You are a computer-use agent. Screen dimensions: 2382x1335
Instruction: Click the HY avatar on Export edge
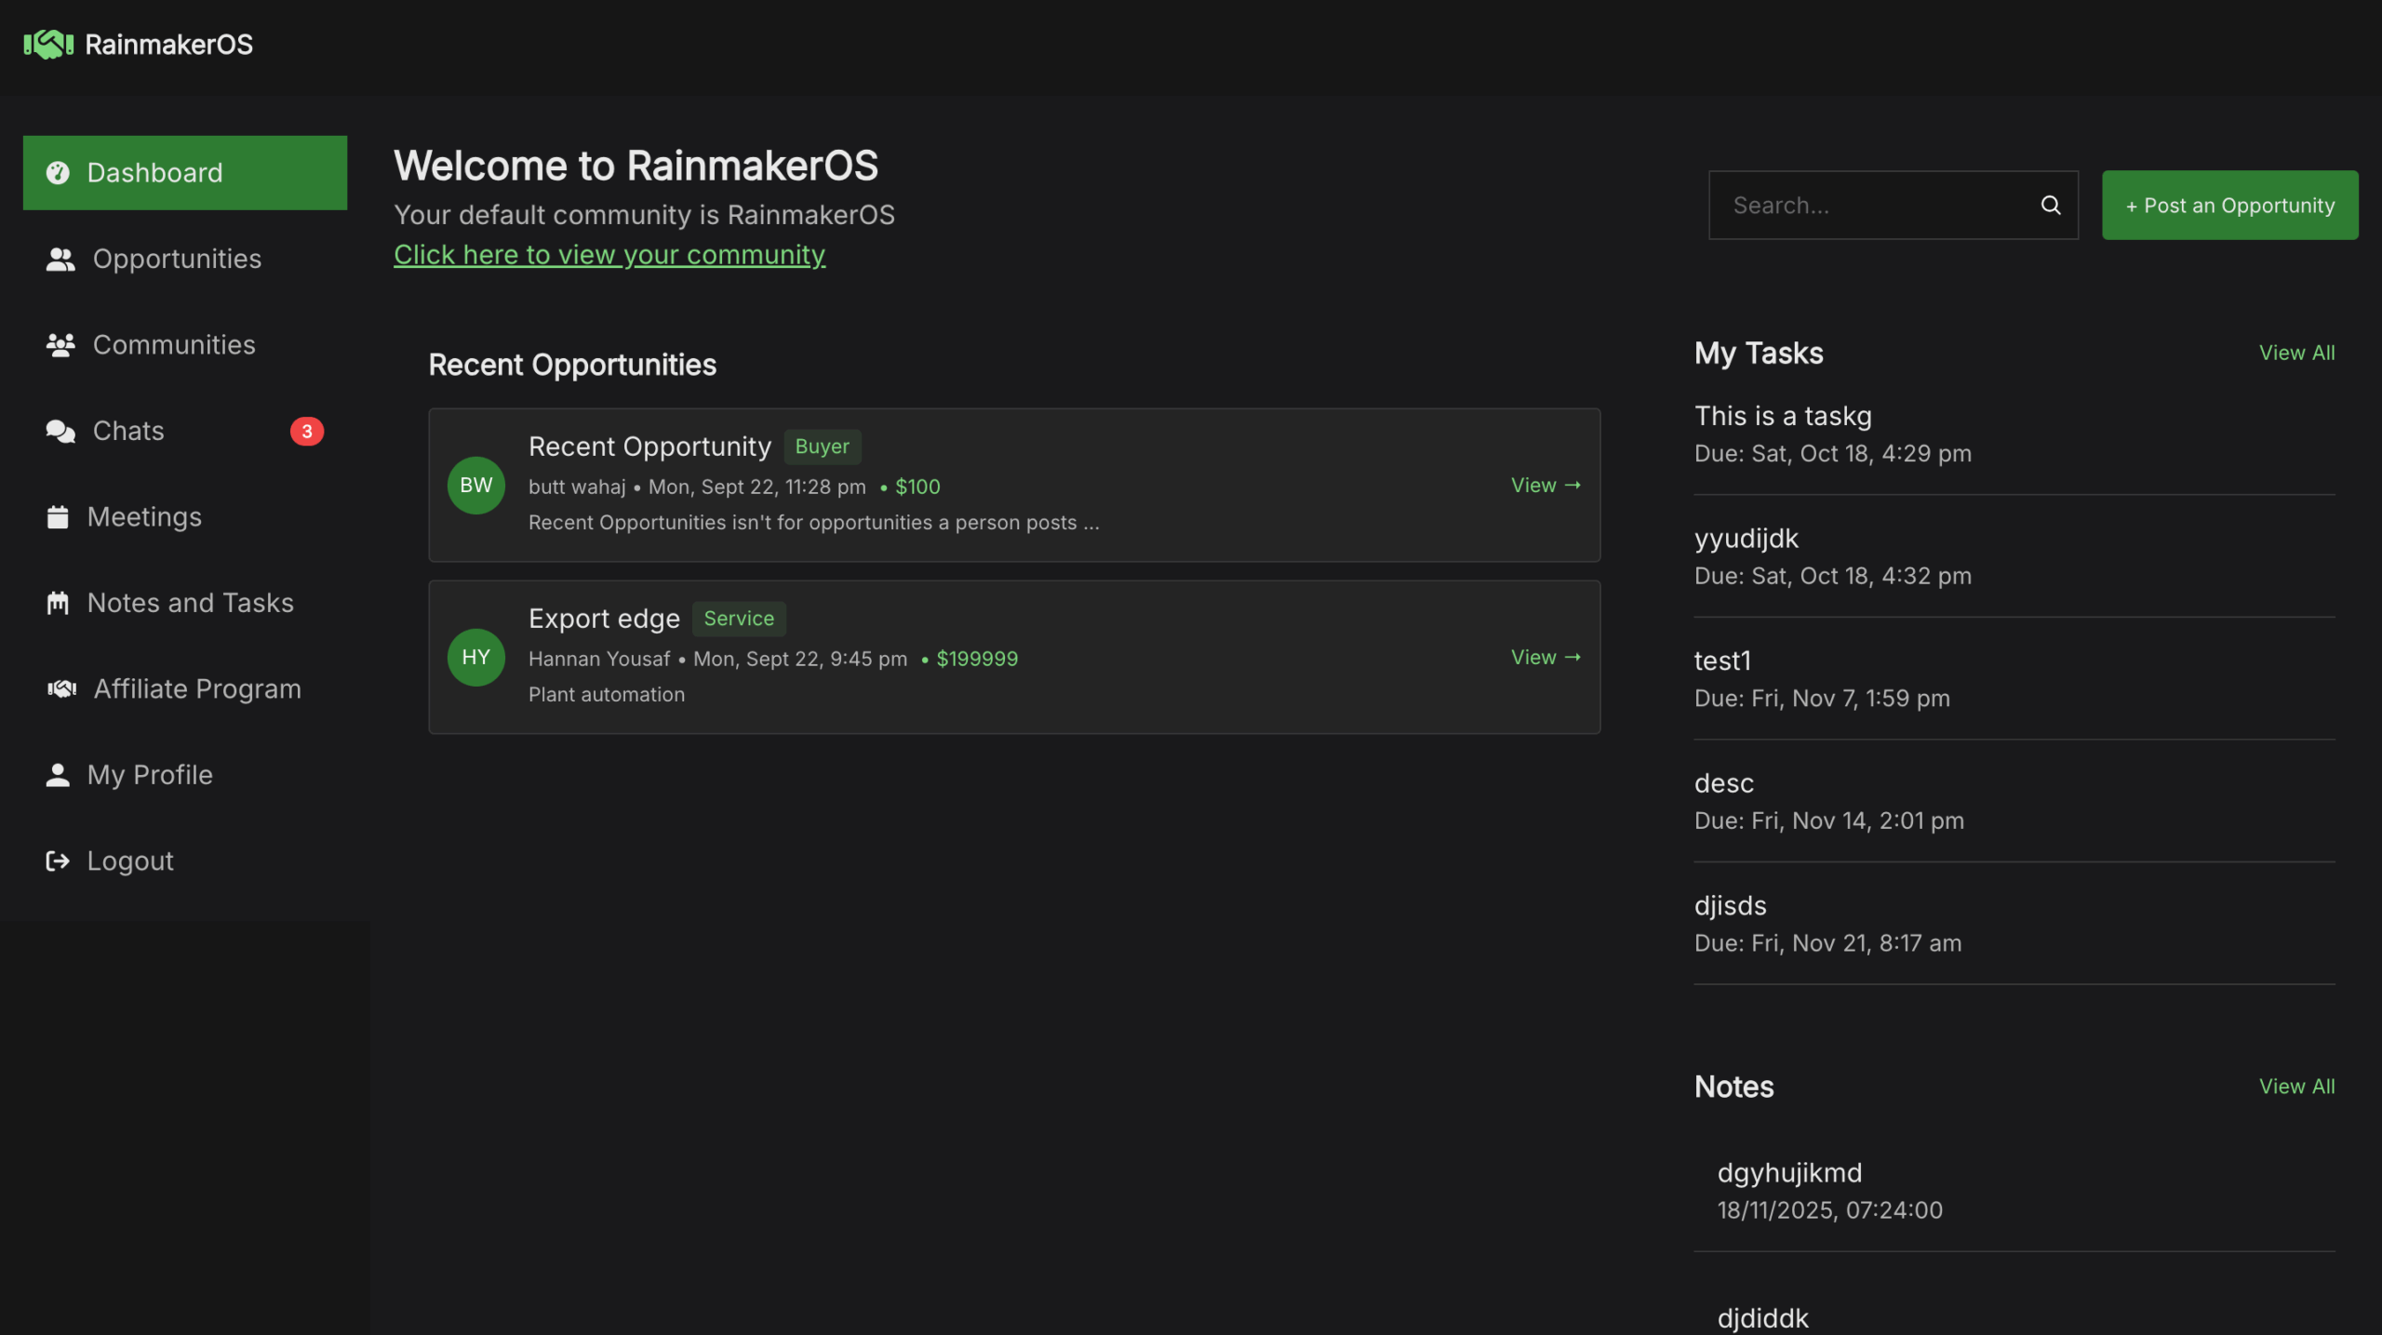475,657
